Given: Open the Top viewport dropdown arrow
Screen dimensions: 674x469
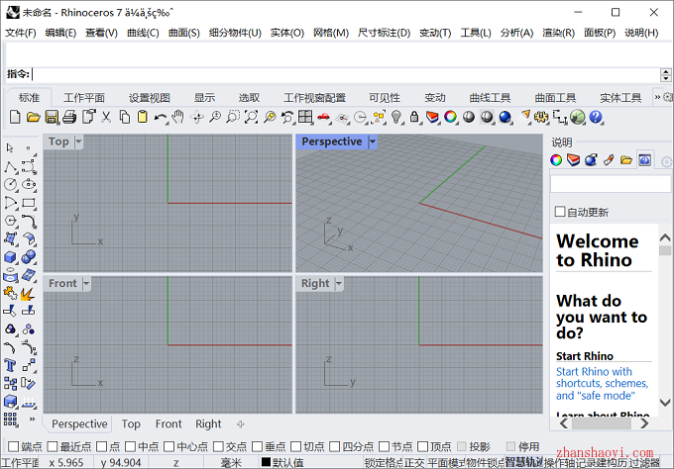Looking at the screenshot, I should (78, 141).
